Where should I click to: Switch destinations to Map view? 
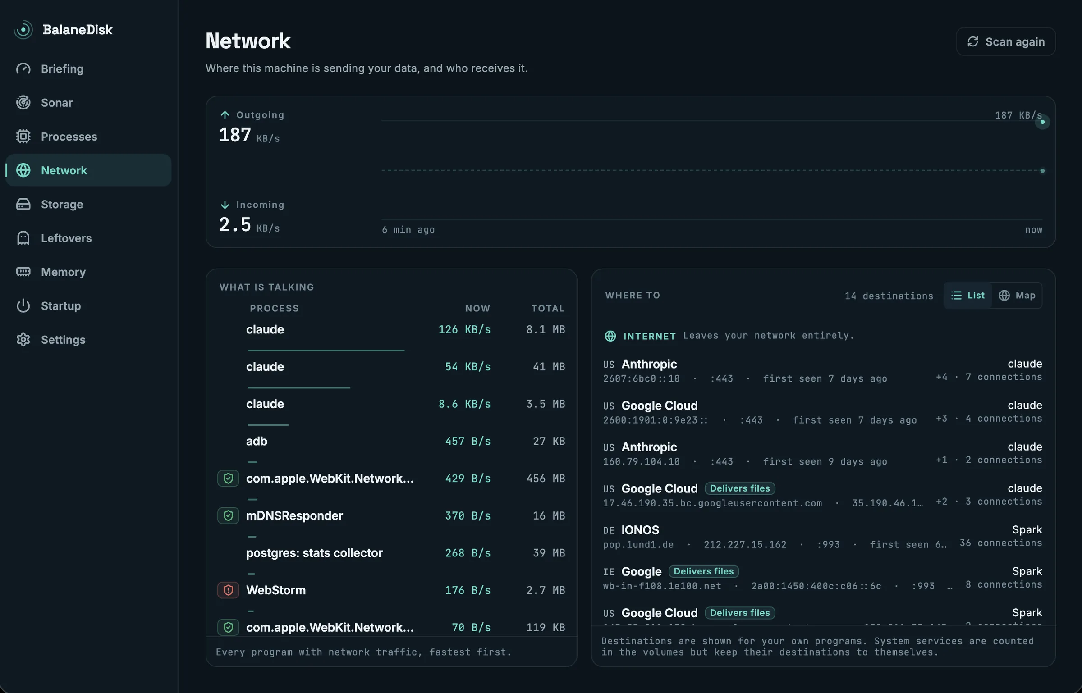(x=1017, y=296)
